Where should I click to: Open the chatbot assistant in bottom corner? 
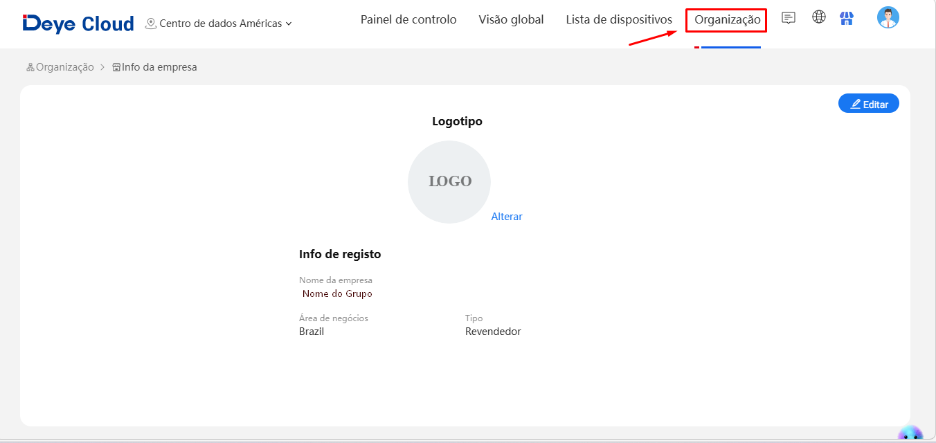tap(910, 435)
